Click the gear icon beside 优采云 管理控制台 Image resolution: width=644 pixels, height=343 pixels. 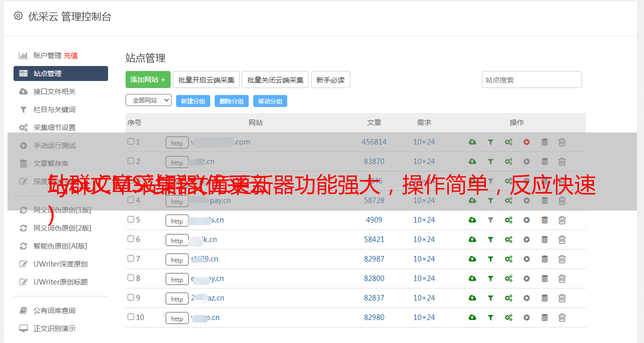[x=19, y=16]
